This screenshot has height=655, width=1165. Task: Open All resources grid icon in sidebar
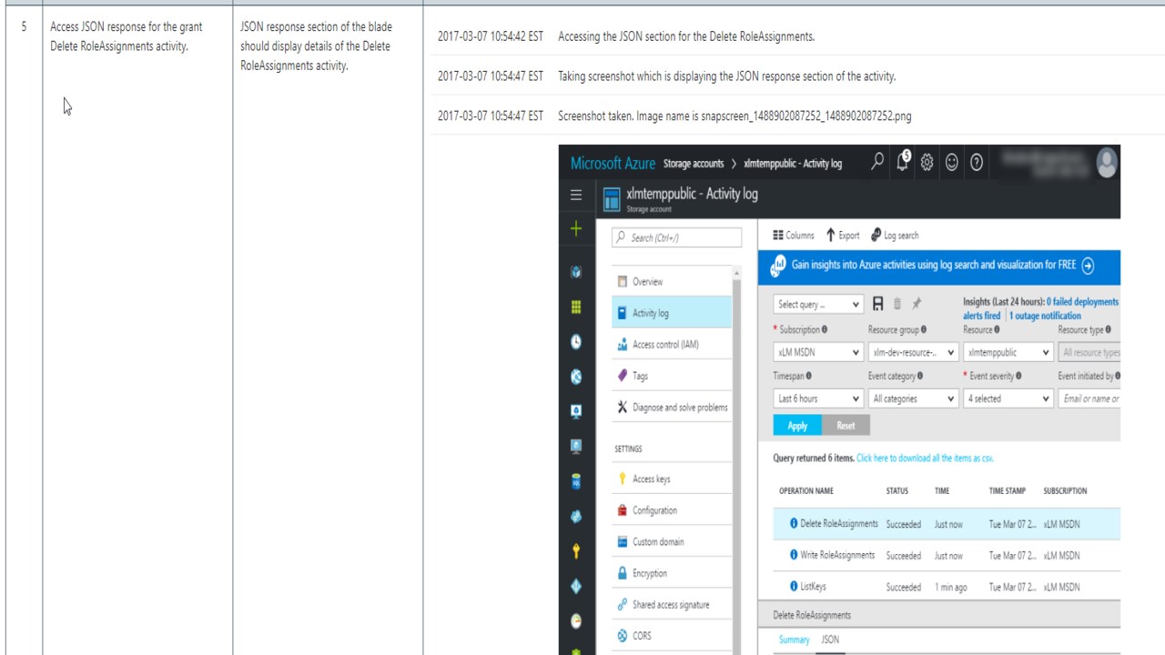click(575, 307)
